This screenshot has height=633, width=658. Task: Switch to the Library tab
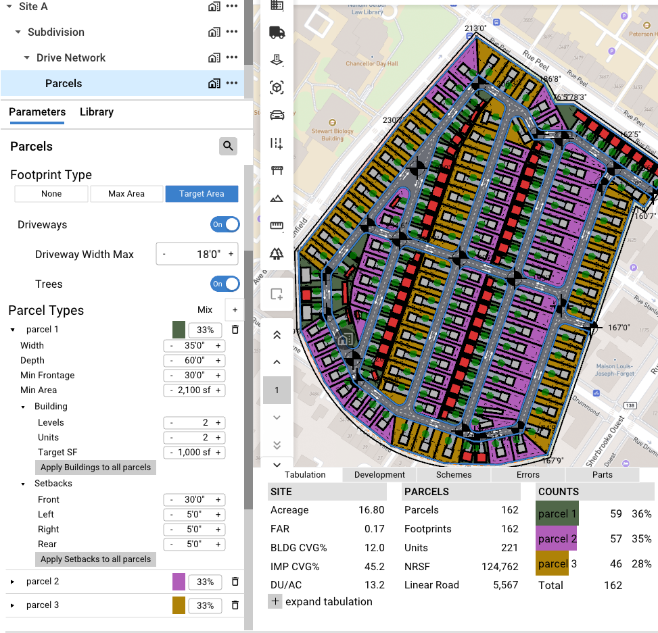(97, 112)
